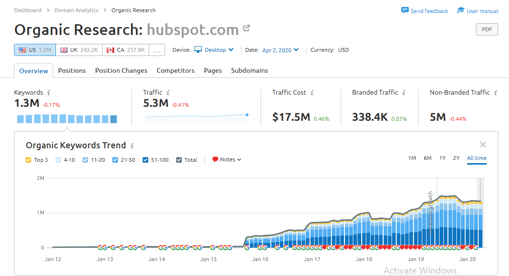Screen dimensions: 509x276
Task: Switch to the Positions tab
Action: pos(72,70)
